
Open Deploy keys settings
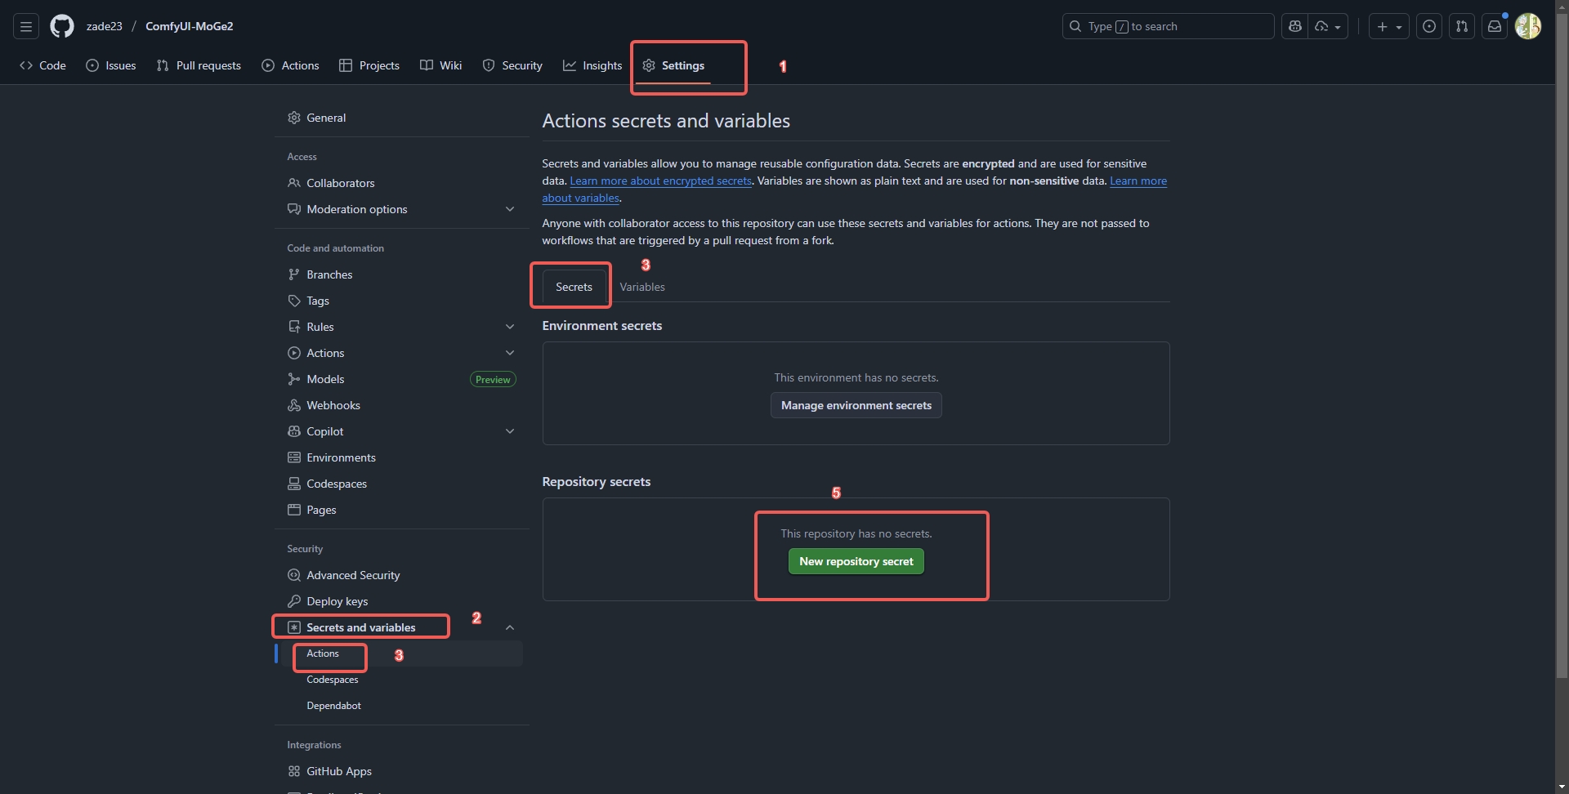402,601
